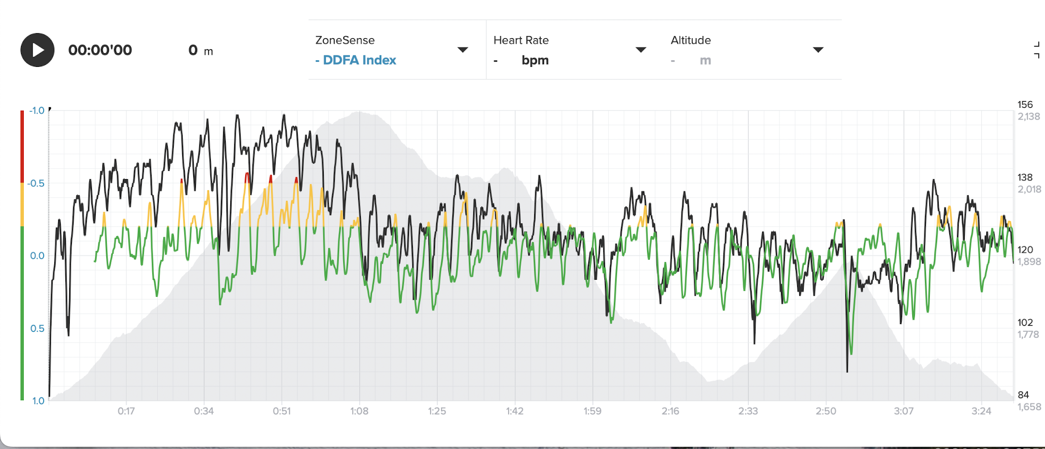Click the 1.0 DDFA axis value
This screenshot has height=449, width=1045.
(x=38, y=401)
